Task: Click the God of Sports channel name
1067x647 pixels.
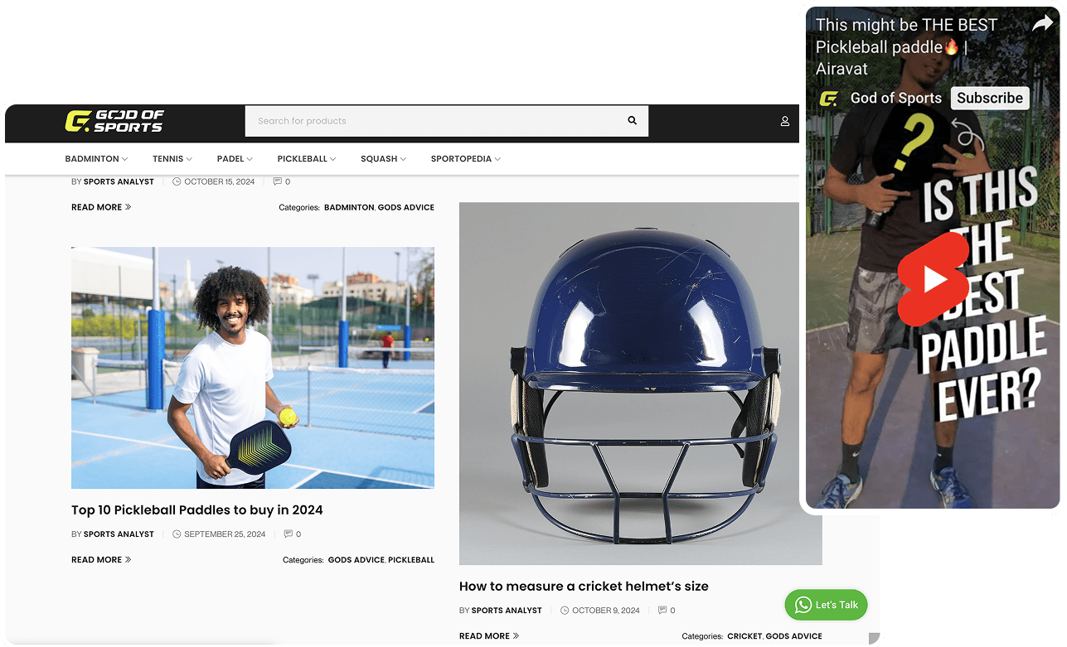Action: [x=896, y=98]
